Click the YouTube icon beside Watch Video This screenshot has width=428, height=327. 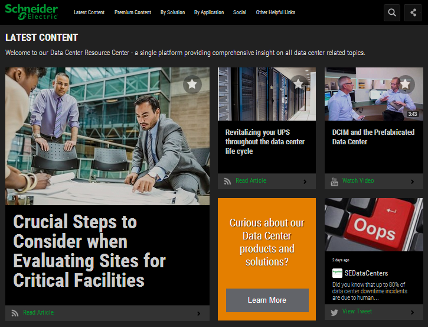pyautogui.click(x=334, y=181)
